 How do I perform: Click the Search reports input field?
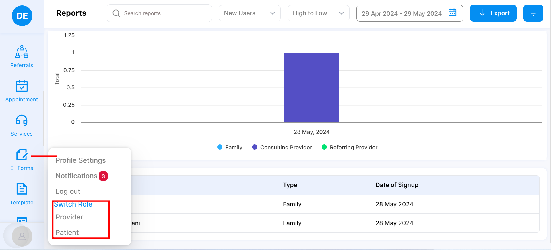click(x=159, y=13)
